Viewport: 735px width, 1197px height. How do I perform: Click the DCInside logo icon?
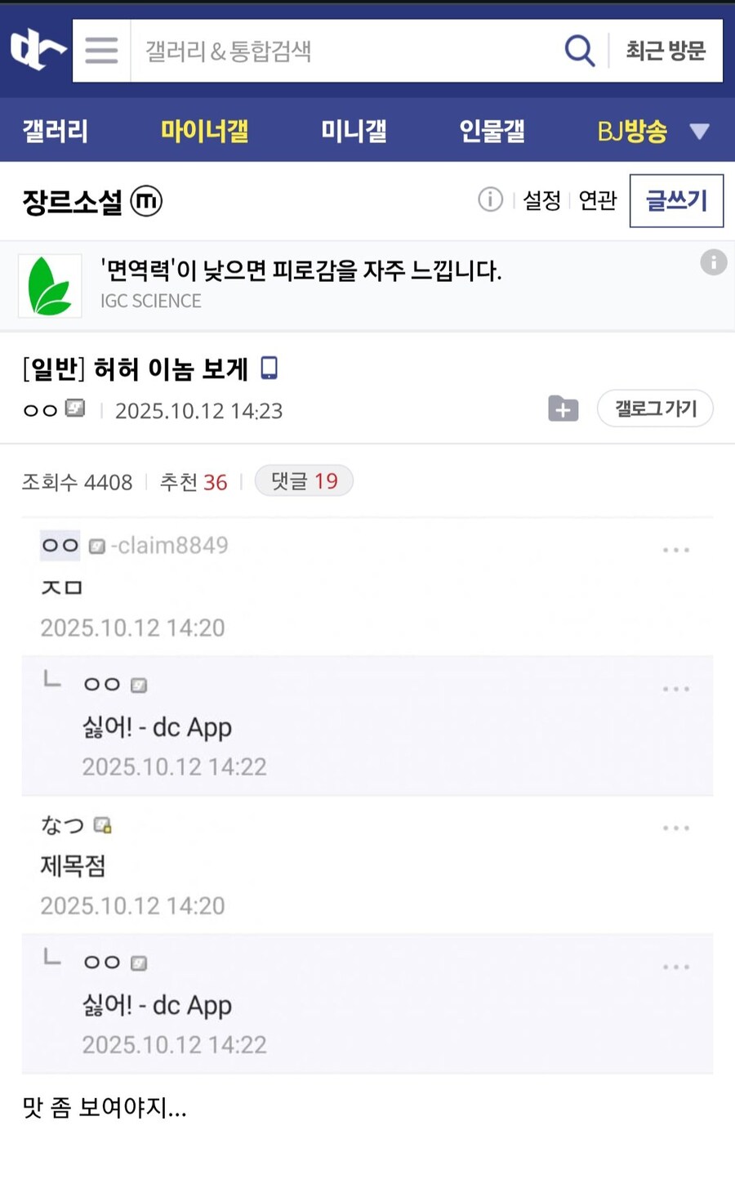click(38, 50)
